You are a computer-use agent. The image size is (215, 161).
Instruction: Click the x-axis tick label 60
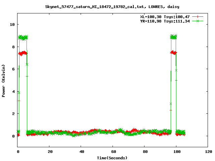click(x=114, y=152)
